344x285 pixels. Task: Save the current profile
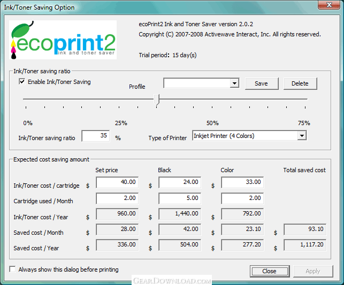point(262,83)
